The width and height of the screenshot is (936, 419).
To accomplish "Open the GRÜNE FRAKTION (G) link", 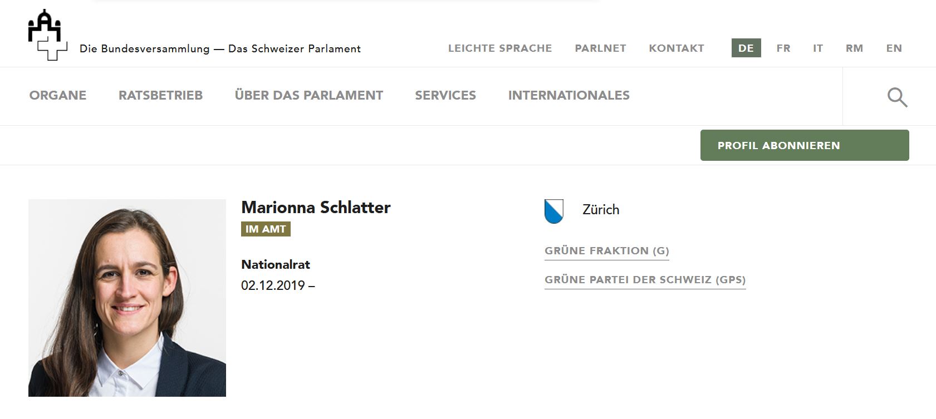I will click(x=606, y=251).
